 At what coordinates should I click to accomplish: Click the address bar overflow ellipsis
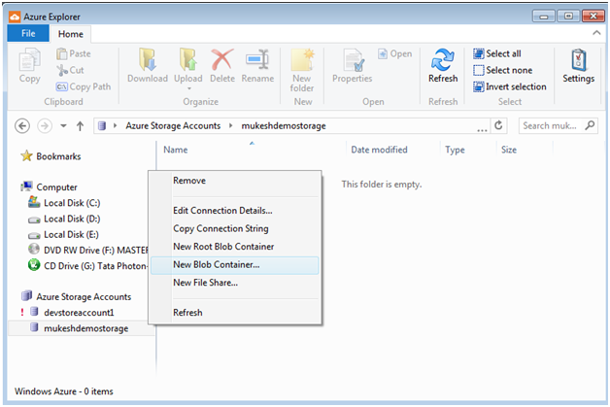pyautogui.click(x=482, y=130)
